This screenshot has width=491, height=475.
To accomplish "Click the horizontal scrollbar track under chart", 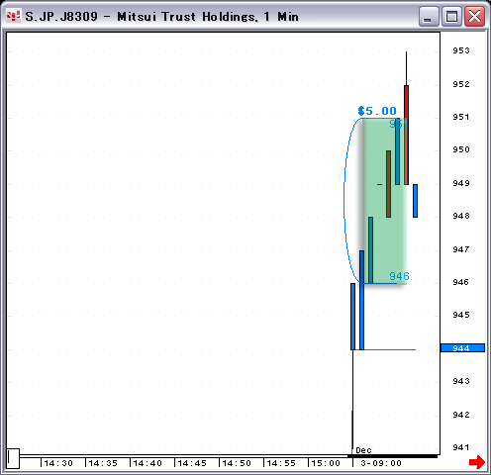I will coord(228,456).
